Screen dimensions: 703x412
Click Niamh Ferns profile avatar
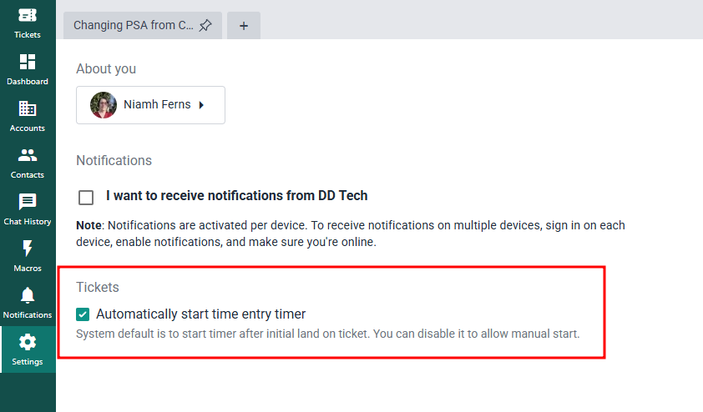pos(104,105)
